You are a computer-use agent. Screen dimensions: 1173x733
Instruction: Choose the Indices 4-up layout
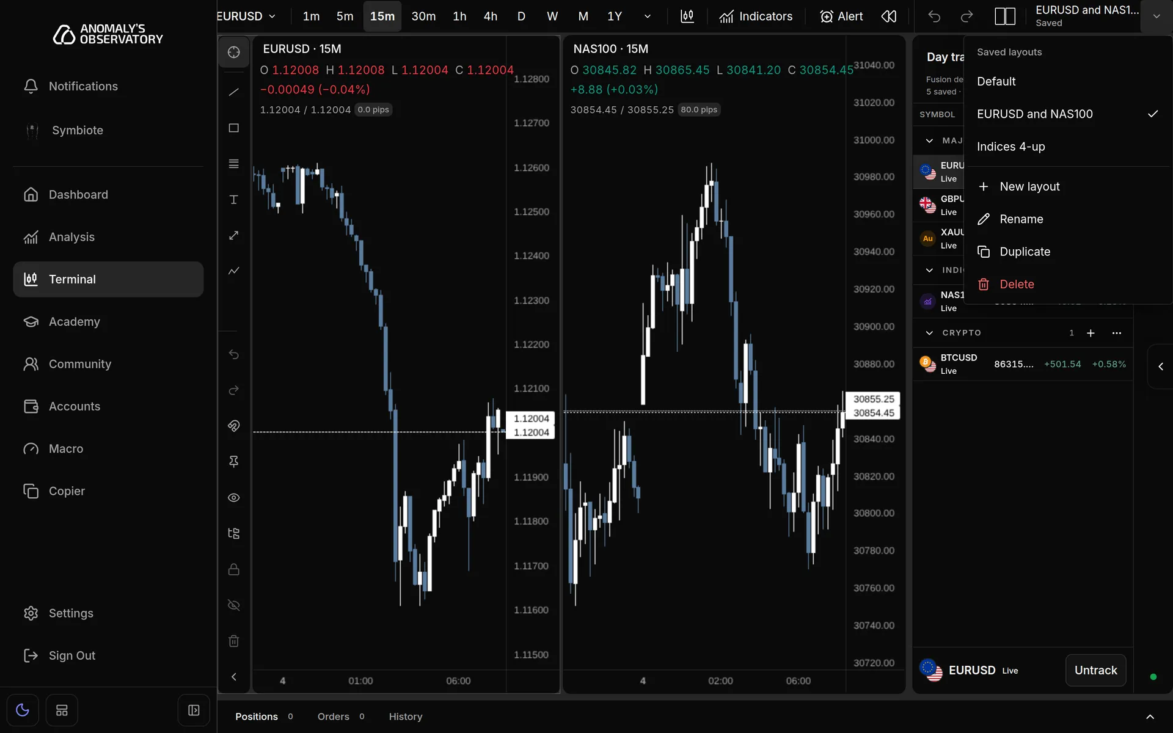[1068, 147]
